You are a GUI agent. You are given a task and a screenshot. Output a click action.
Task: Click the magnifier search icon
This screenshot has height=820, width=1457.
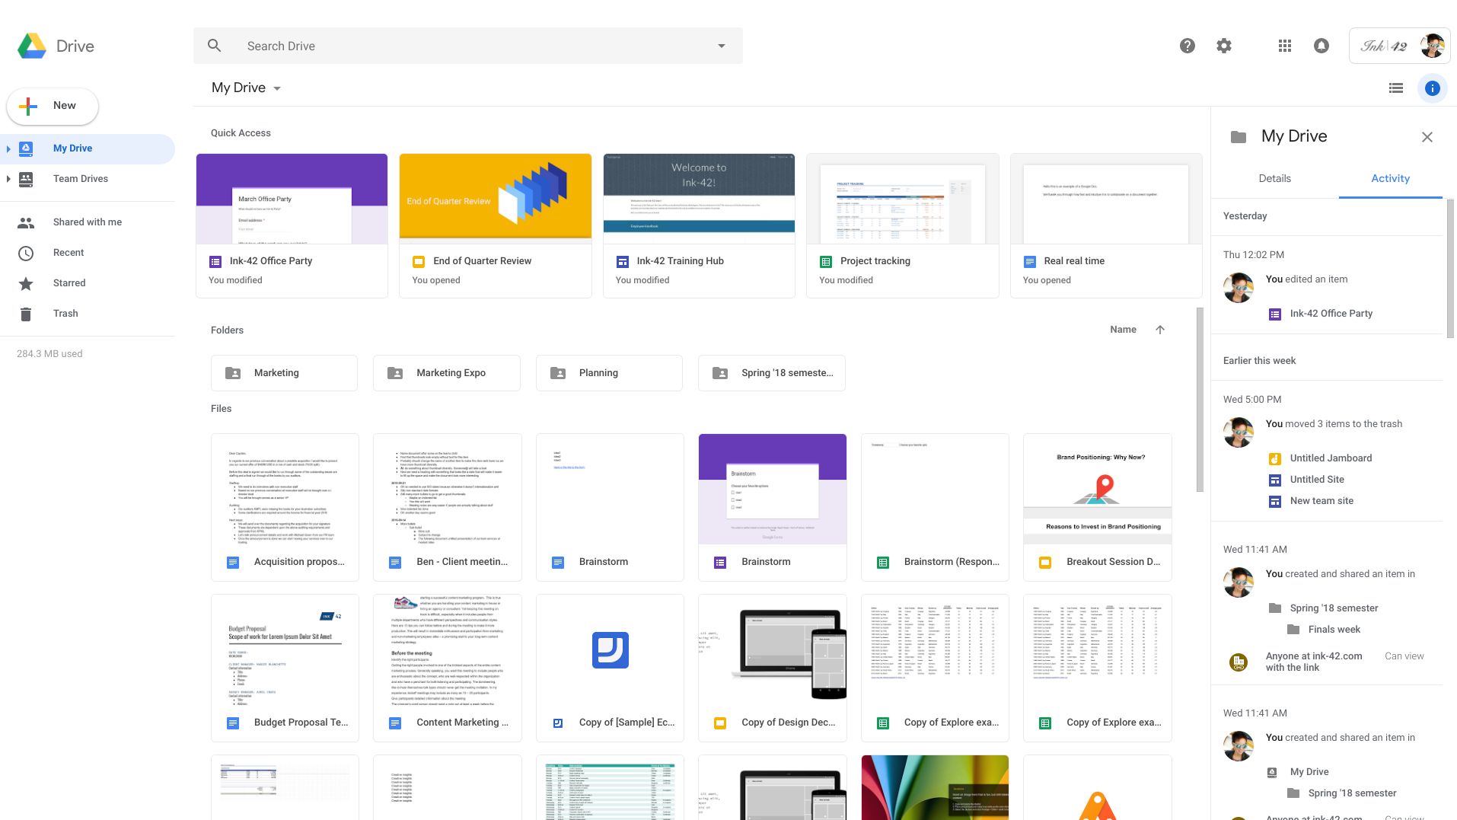point(215,46)
